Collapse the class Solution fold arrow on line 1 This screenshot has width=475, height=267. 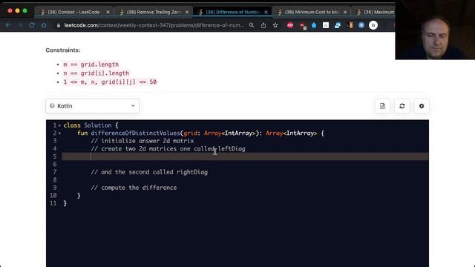pos(59,125)
